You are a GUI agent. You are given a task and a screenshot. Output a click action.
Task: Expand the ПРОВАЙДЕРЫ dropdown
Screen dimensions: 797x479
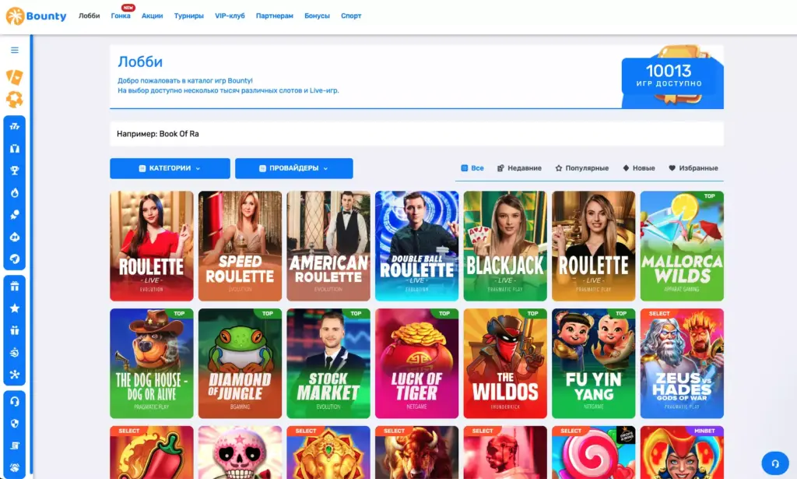[293, 168]
